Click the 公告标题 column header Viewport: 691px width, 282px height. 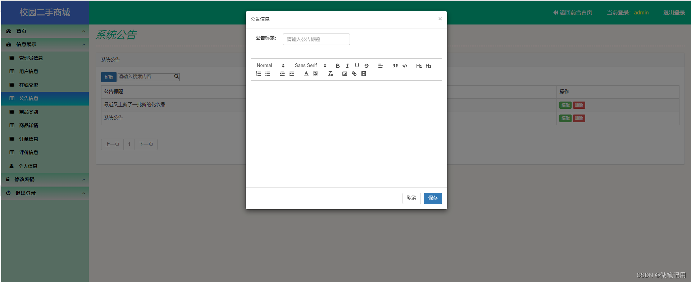[x=113, y=91]
